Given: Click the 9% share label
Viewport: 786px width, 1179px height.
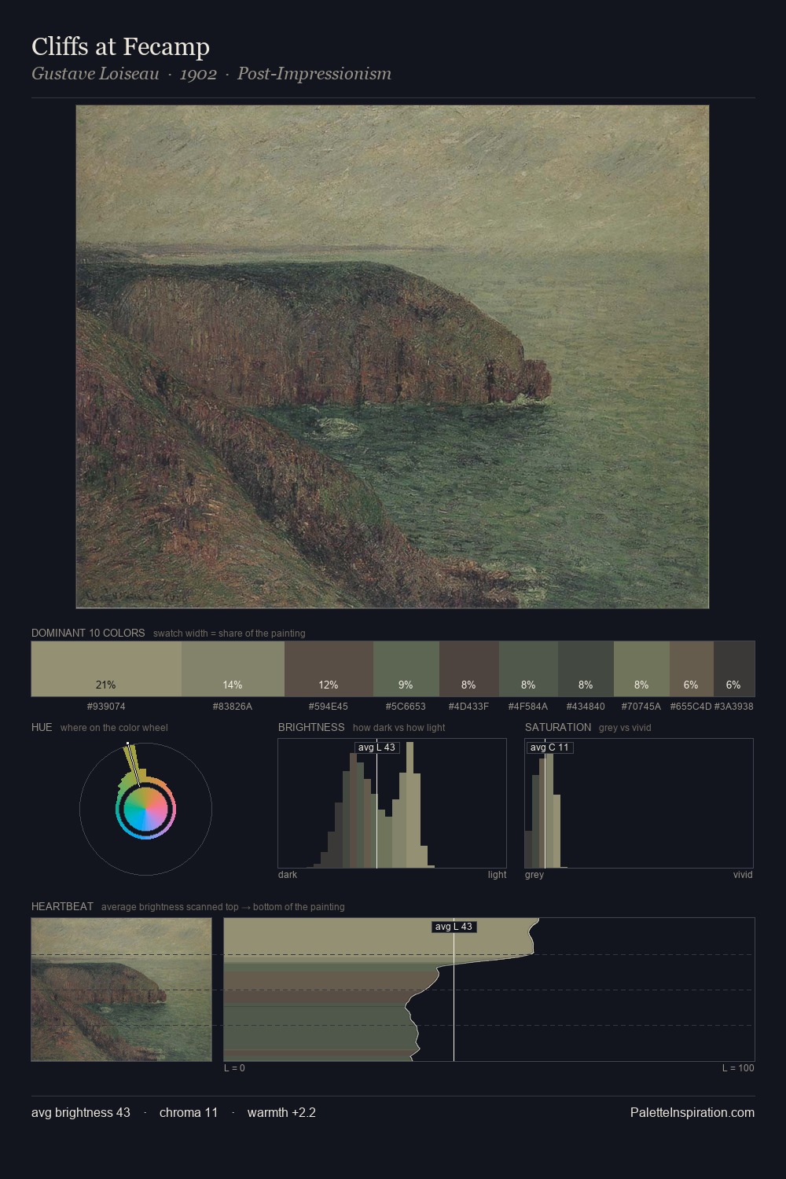Looking at the screenshot, I should (x=406, y=685).
